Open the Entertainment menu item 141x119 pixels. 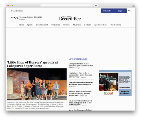click(42, 25)
